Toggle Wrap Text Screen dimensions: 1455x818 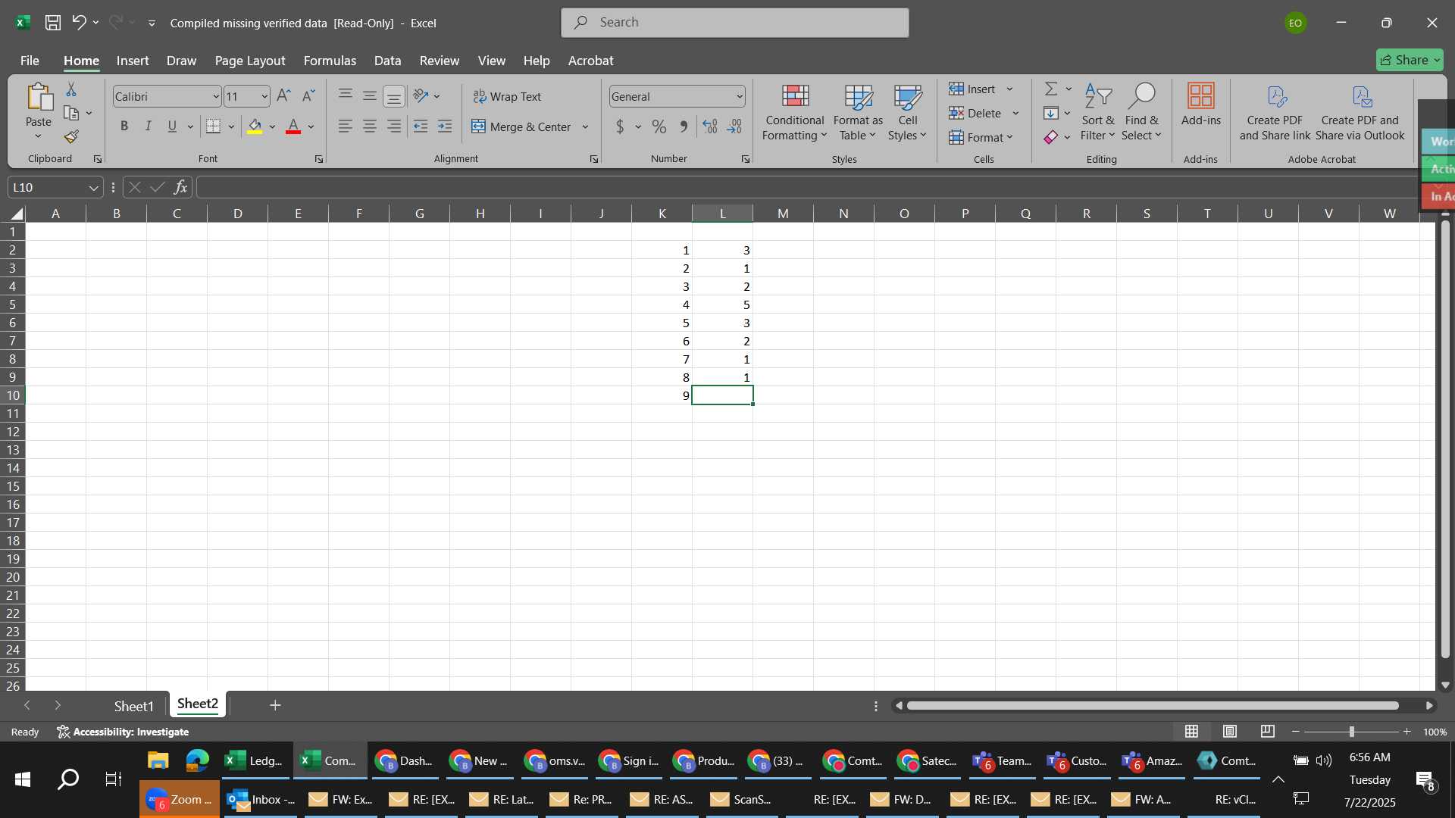507,96
